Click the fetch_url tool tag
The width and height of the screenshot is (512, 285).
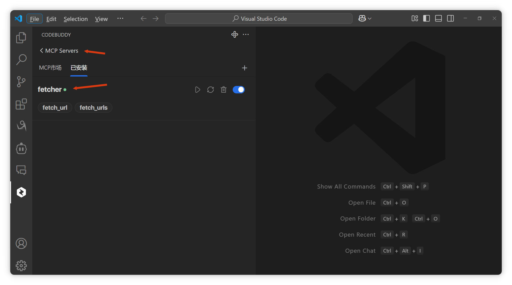(55, 107)
